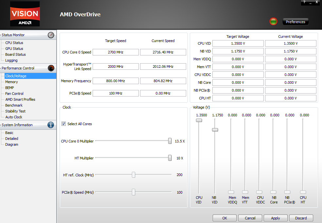Click the Mem VDDQ target voltage field
The image size is (322, 223).
pyautogui.click(x=238, y=59)
